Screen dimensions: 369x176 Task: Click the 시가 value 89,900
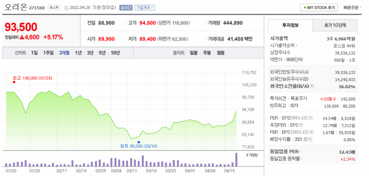click(x=106, y=39)
